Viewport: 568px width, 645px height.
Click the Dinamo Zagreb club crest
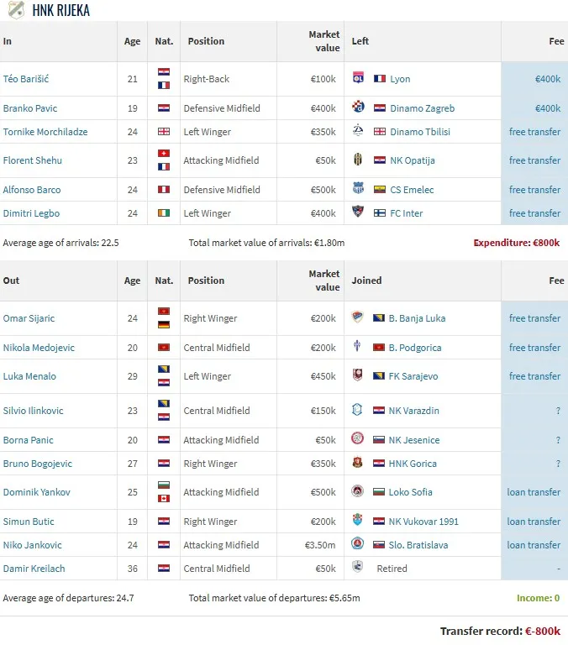[x=358, y=107]
